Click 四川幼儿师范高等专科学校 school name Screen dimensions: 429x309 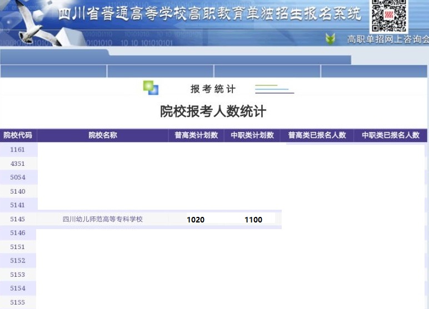click(x=103, y=219)
